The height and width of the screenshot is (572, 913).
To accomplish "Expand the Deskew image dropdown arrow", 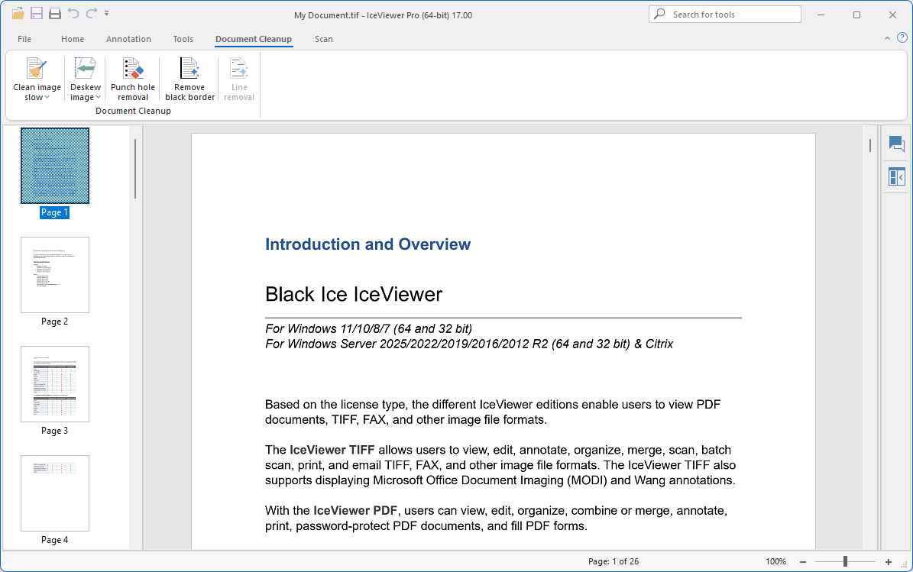I will (x=99, y=98).
